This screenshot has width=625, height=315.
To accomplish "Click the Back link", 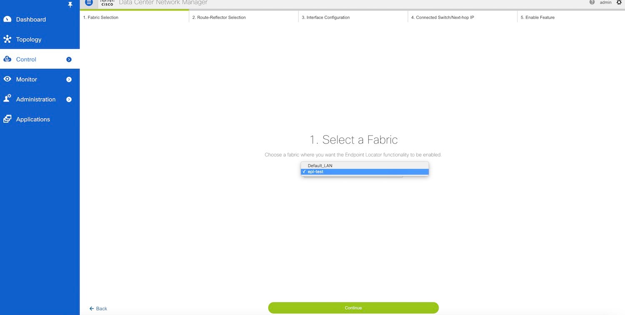I will tap(98, 308).
